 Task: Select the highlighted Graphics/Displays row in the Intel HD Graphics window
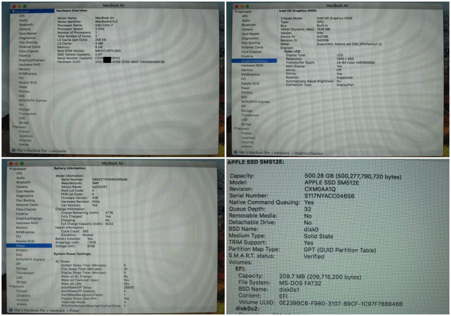point(255,61)
